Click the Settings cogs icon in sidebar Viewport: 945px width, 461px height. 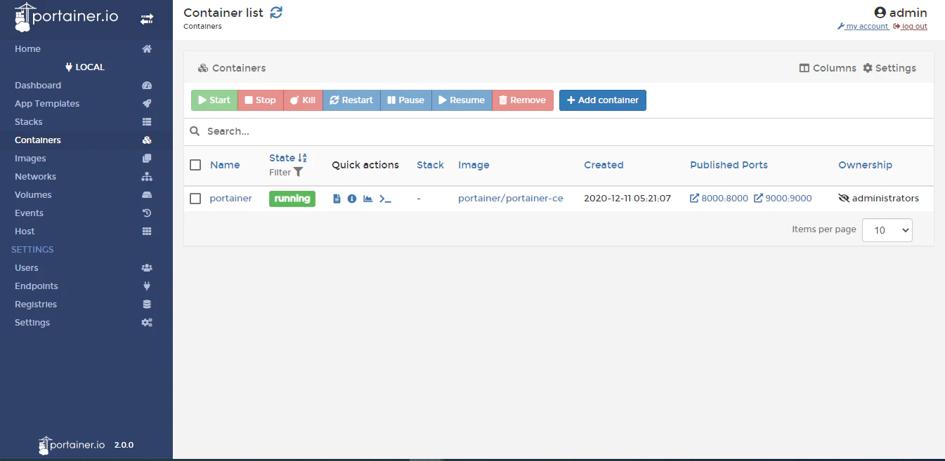147,323
